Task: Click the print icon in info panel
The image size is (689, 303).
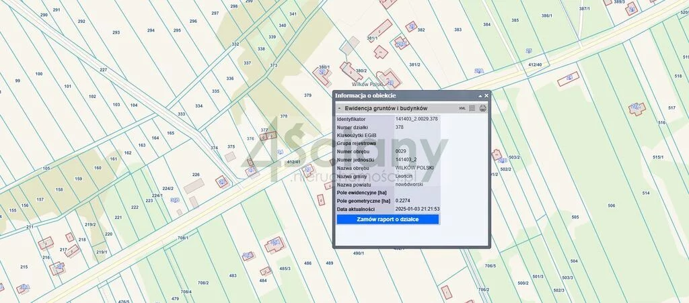Action: (482, 108)
